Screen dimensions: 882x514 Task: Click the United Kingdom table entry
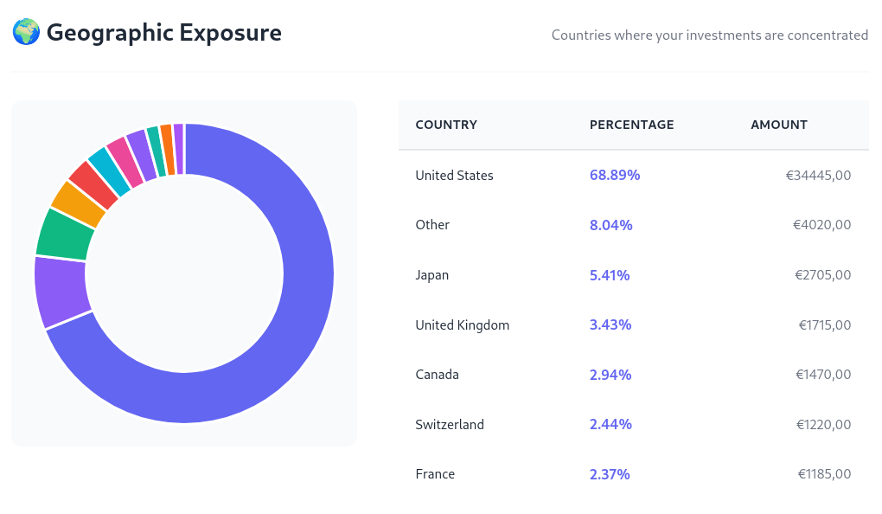[462, 325]
